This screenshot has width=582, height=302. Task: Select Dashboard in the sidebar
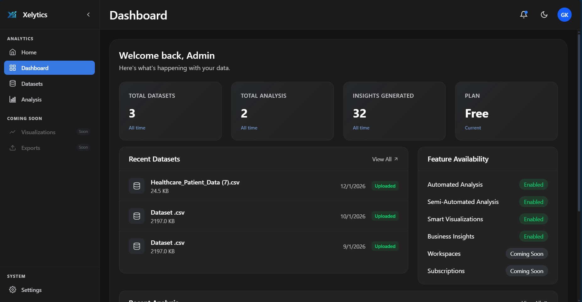(x=35, y=68)
